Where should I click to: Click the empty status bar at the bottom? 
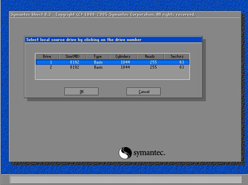click(126, 180)
